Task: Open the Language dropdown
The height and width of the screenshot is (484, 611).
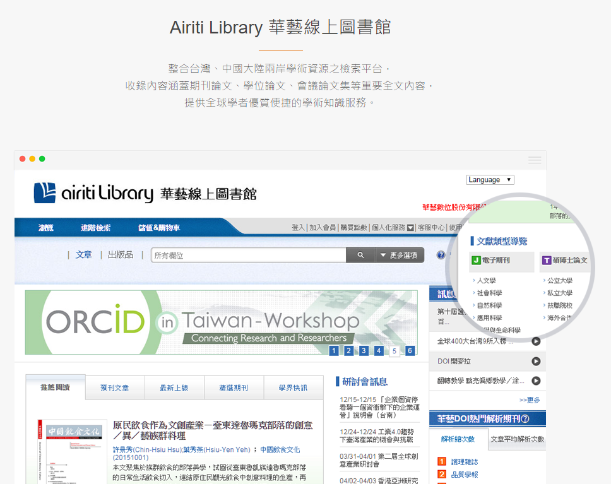Action: pyautogui.click(x=490, y=180)
